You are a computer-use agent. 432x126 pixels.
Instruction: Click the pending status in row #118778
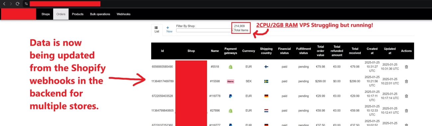coord(303,96)
